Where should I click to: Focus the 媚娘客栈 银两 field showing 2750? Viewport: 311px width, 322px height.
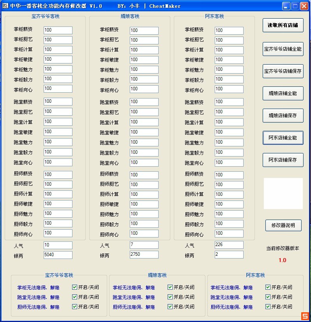pos(144,255)
